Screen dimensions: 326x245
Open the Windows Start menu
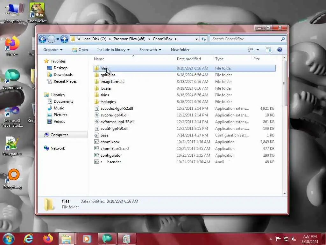click(8, 239)
